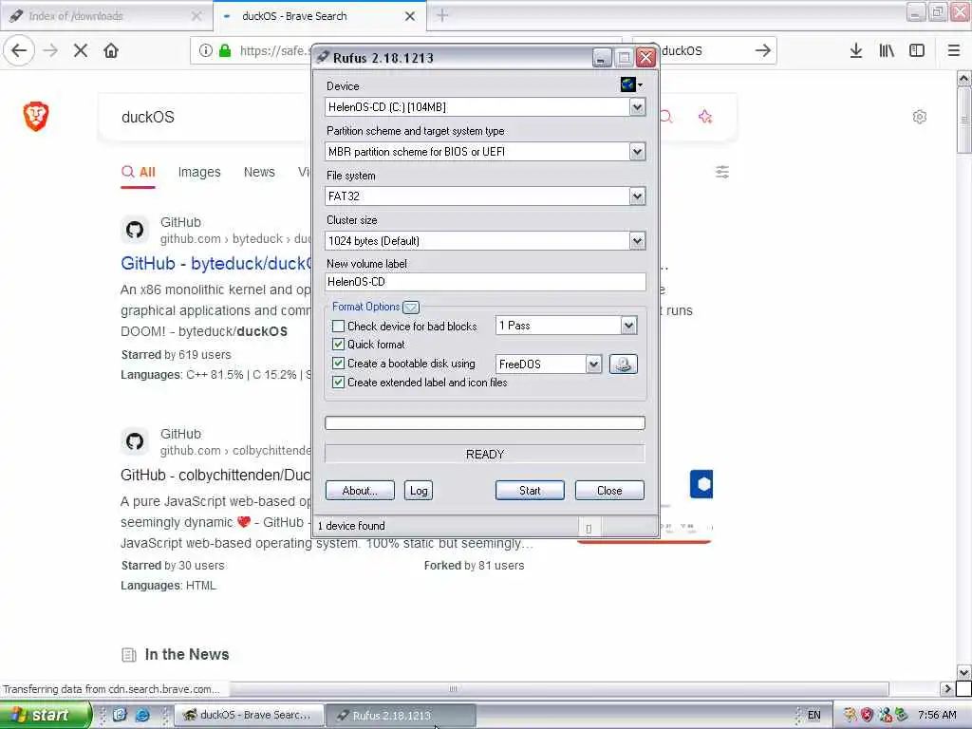The width and height of the screenshot is (972, 729).
Task: Click the site information icon in address bar
Action: coord(206,50)
